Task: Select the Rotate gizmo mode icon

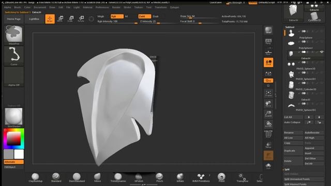Action: [81, 19]
